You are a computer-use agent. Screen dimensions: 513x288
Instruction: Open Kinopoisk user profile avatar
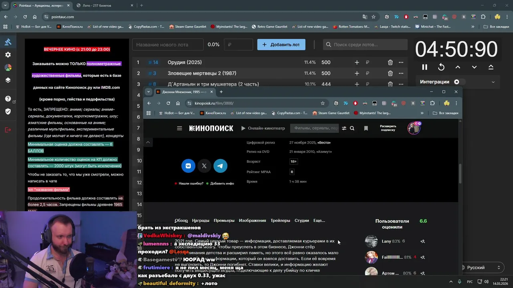(x=414, y=128)
